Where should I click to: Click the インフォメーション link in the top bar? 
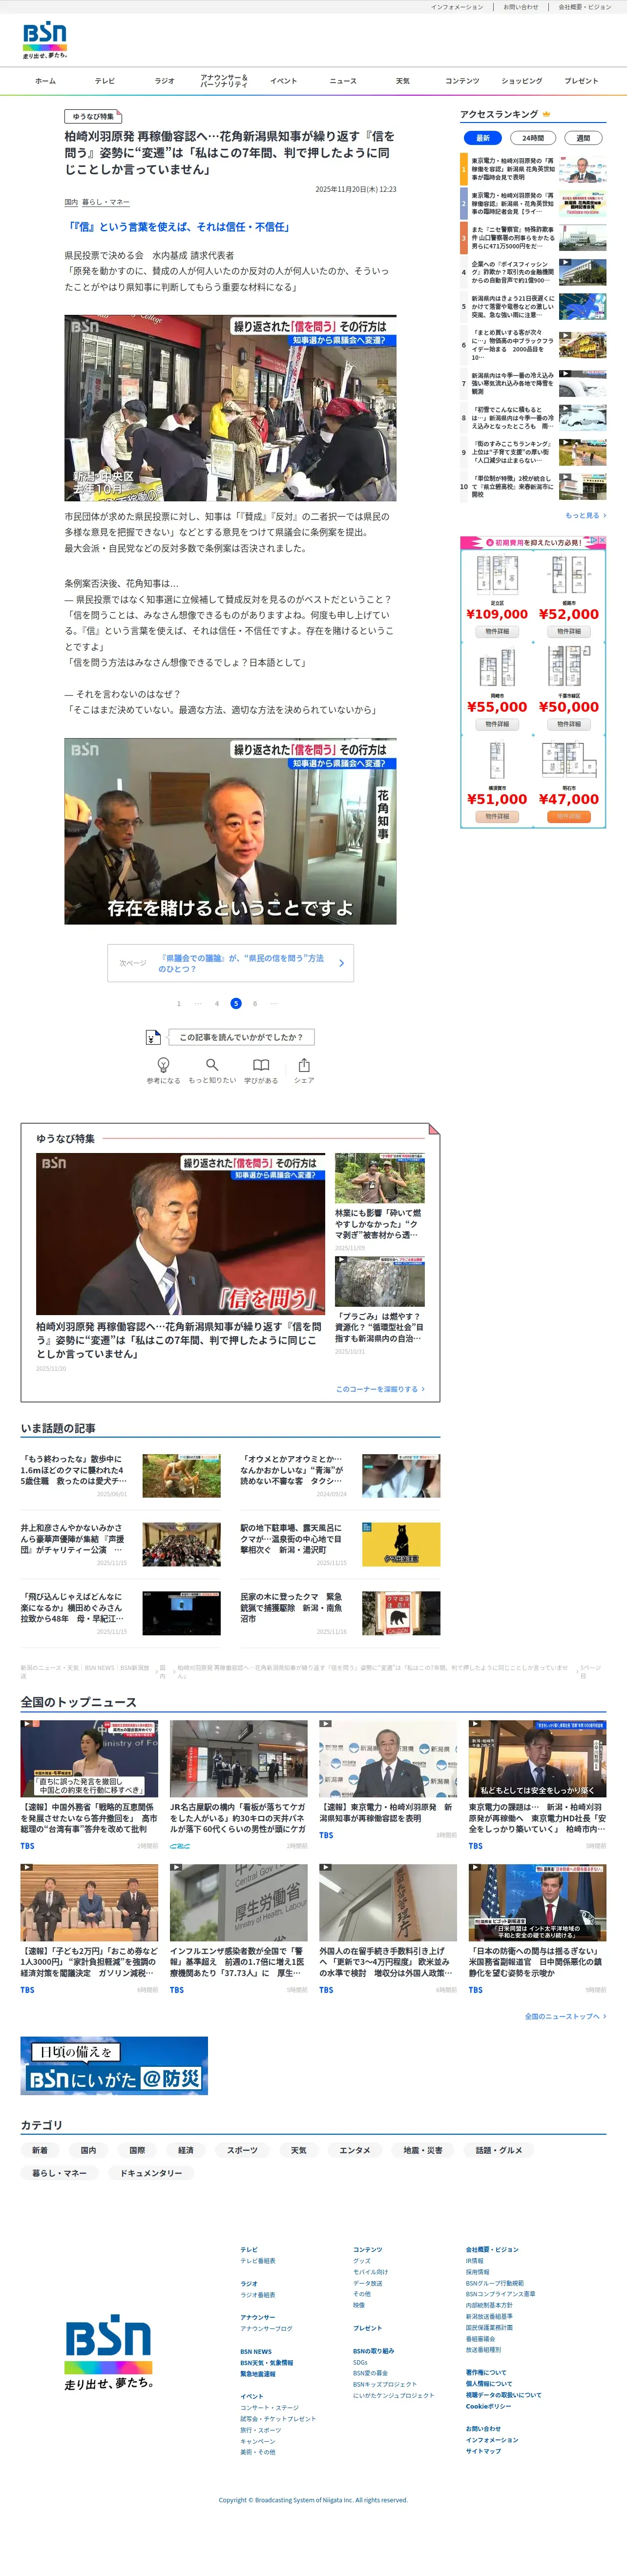pos(457,7)
